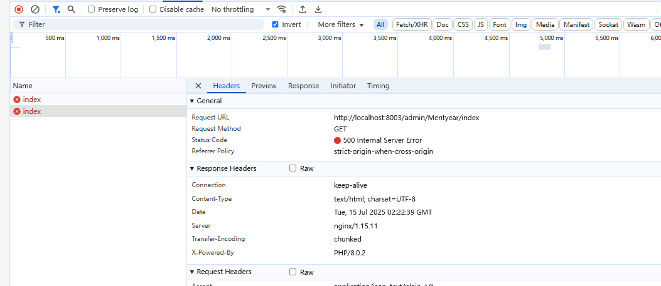Filter by Font requests
661x286 pixels.
[x=500, y=25]
